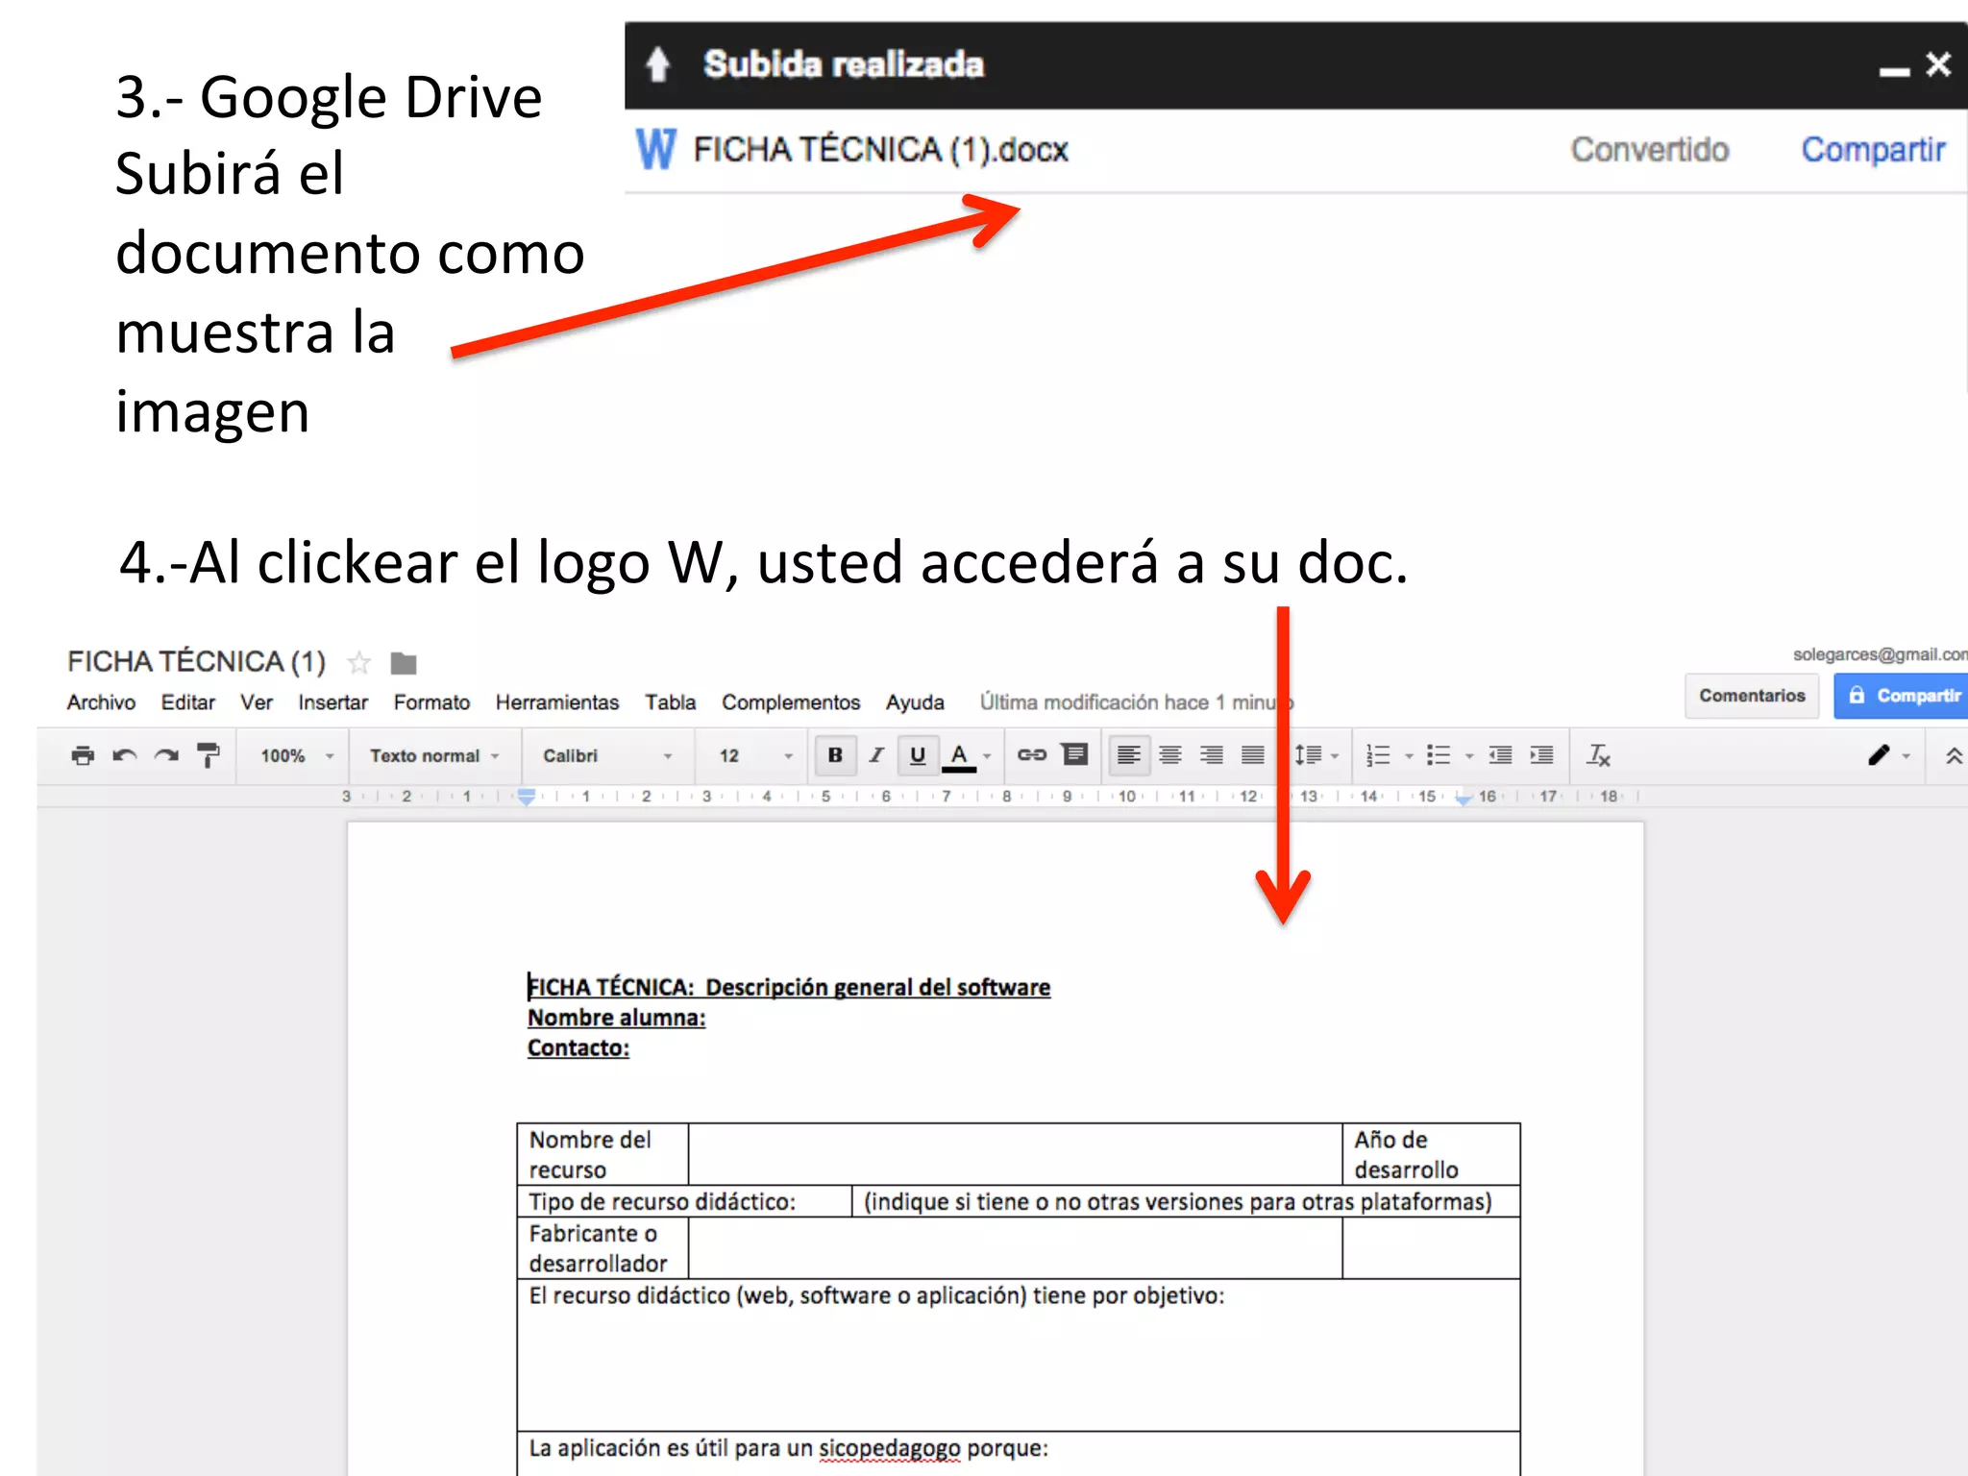
Task: Toggle underline formatting
Action: point(918,755)
